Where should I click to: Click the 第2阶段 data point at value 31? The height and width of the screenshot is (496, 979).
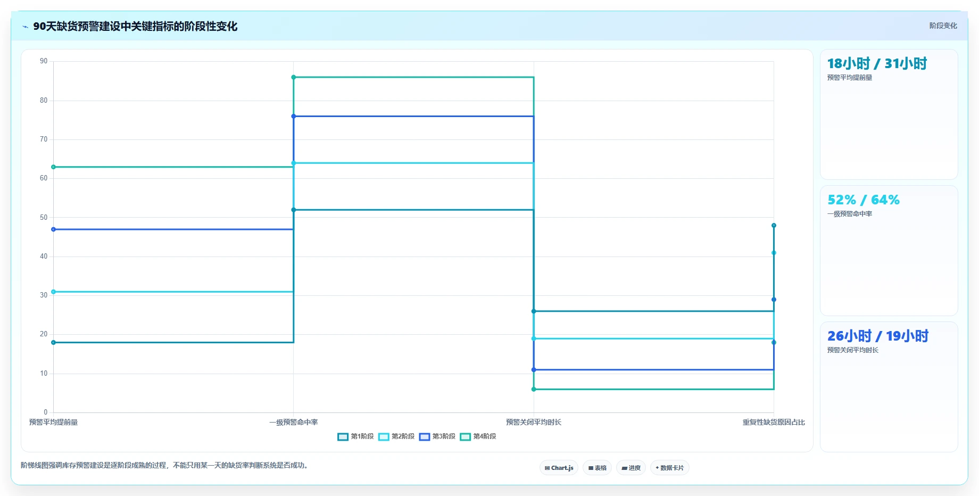coord(53,292)
